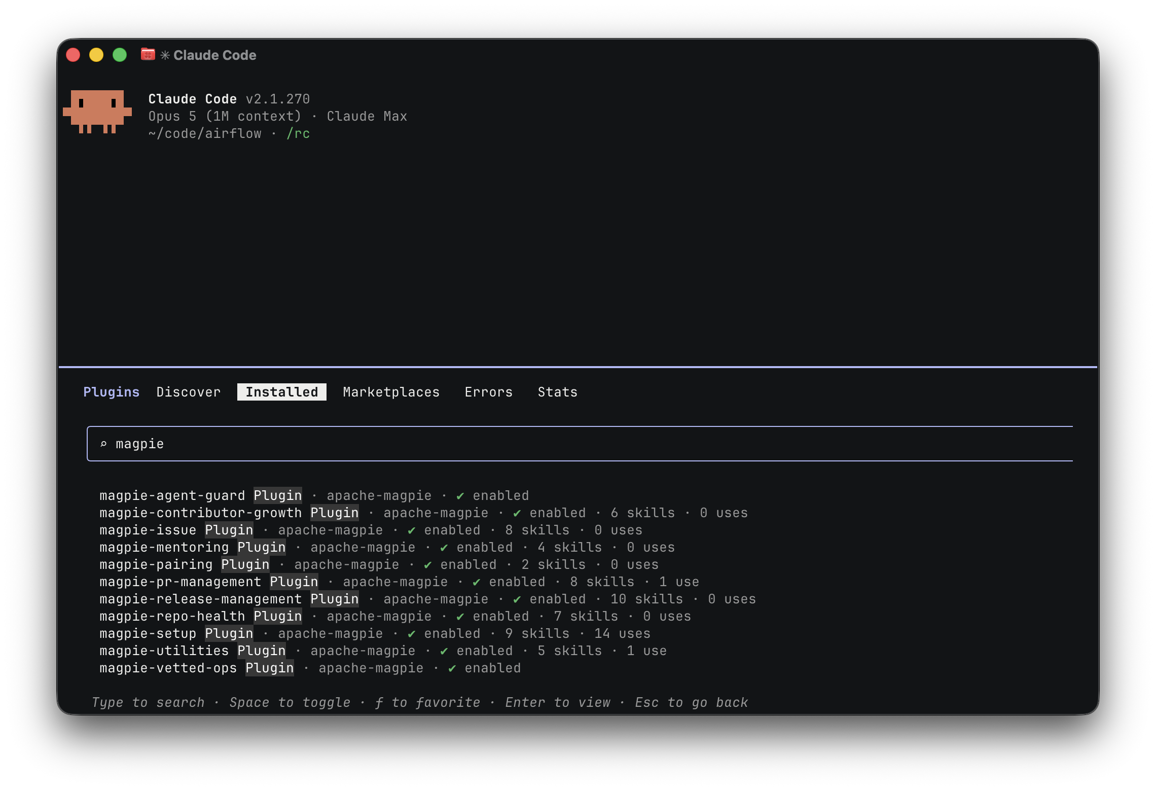Select the magpie-contributor-growth plugin row
Screen dimensions: 1156x790
tap(424, 513)
